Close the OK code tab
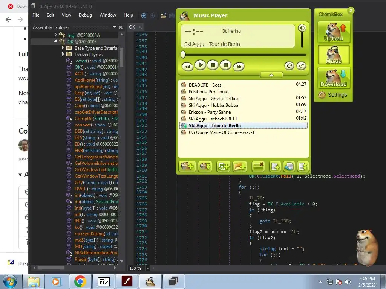The image size is (386, 289). [140, 27]
